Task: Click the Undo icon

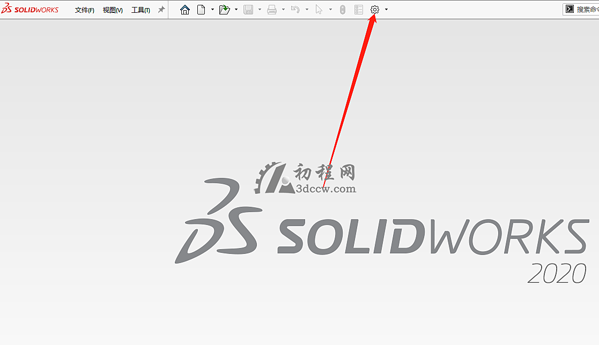Action: (295, 10)
